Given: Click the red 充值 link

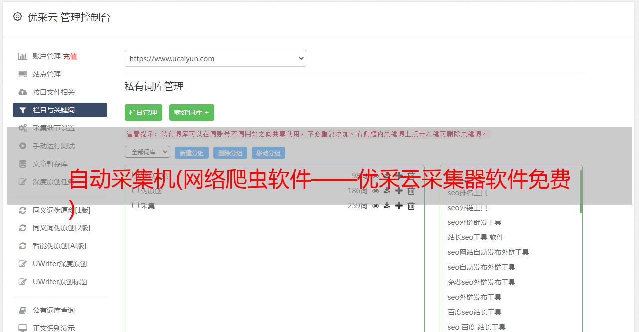Looking at the screenshot, I should (x=70, y=56).
